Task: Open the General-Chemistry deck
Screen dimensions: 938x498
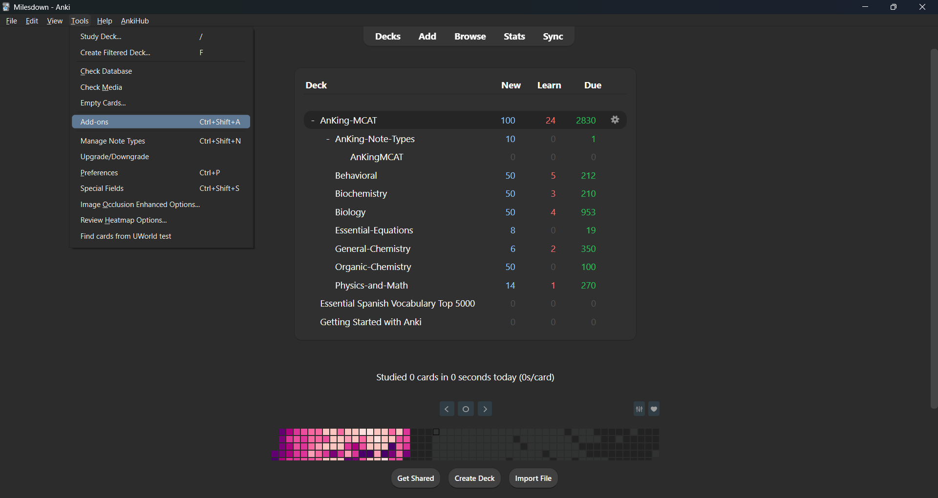Action: 373,249
